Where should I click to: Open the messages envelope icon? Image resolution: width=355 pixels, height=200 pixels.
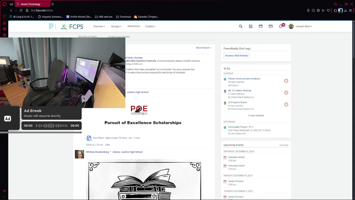click(x=271, y=26)
